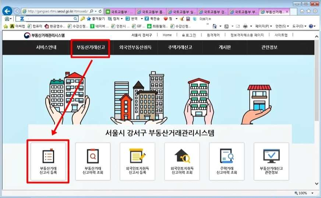Click the command bar home page icon
The image size is (321, 198).
[x=215, y=26]
